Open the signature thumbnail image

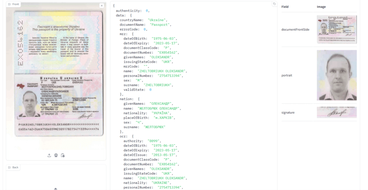click(x=336, y=112)
